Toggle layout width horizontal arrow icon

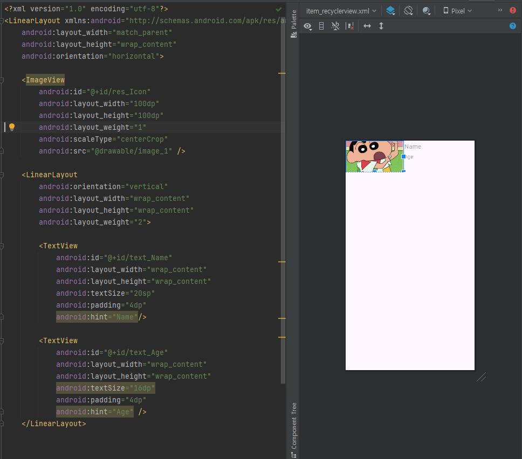367,26
